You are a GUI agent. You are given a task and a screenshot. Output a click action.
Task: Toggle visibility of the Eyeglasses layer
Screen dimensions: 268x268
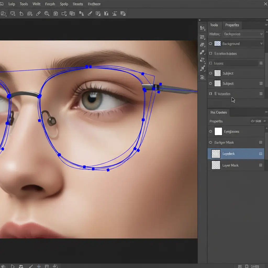[210, 131]
